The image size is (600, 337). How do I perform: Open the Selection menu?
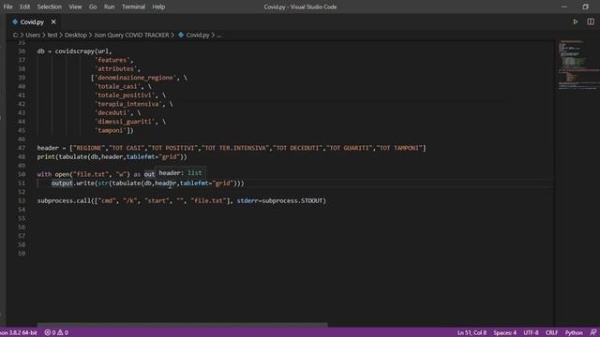50,7
